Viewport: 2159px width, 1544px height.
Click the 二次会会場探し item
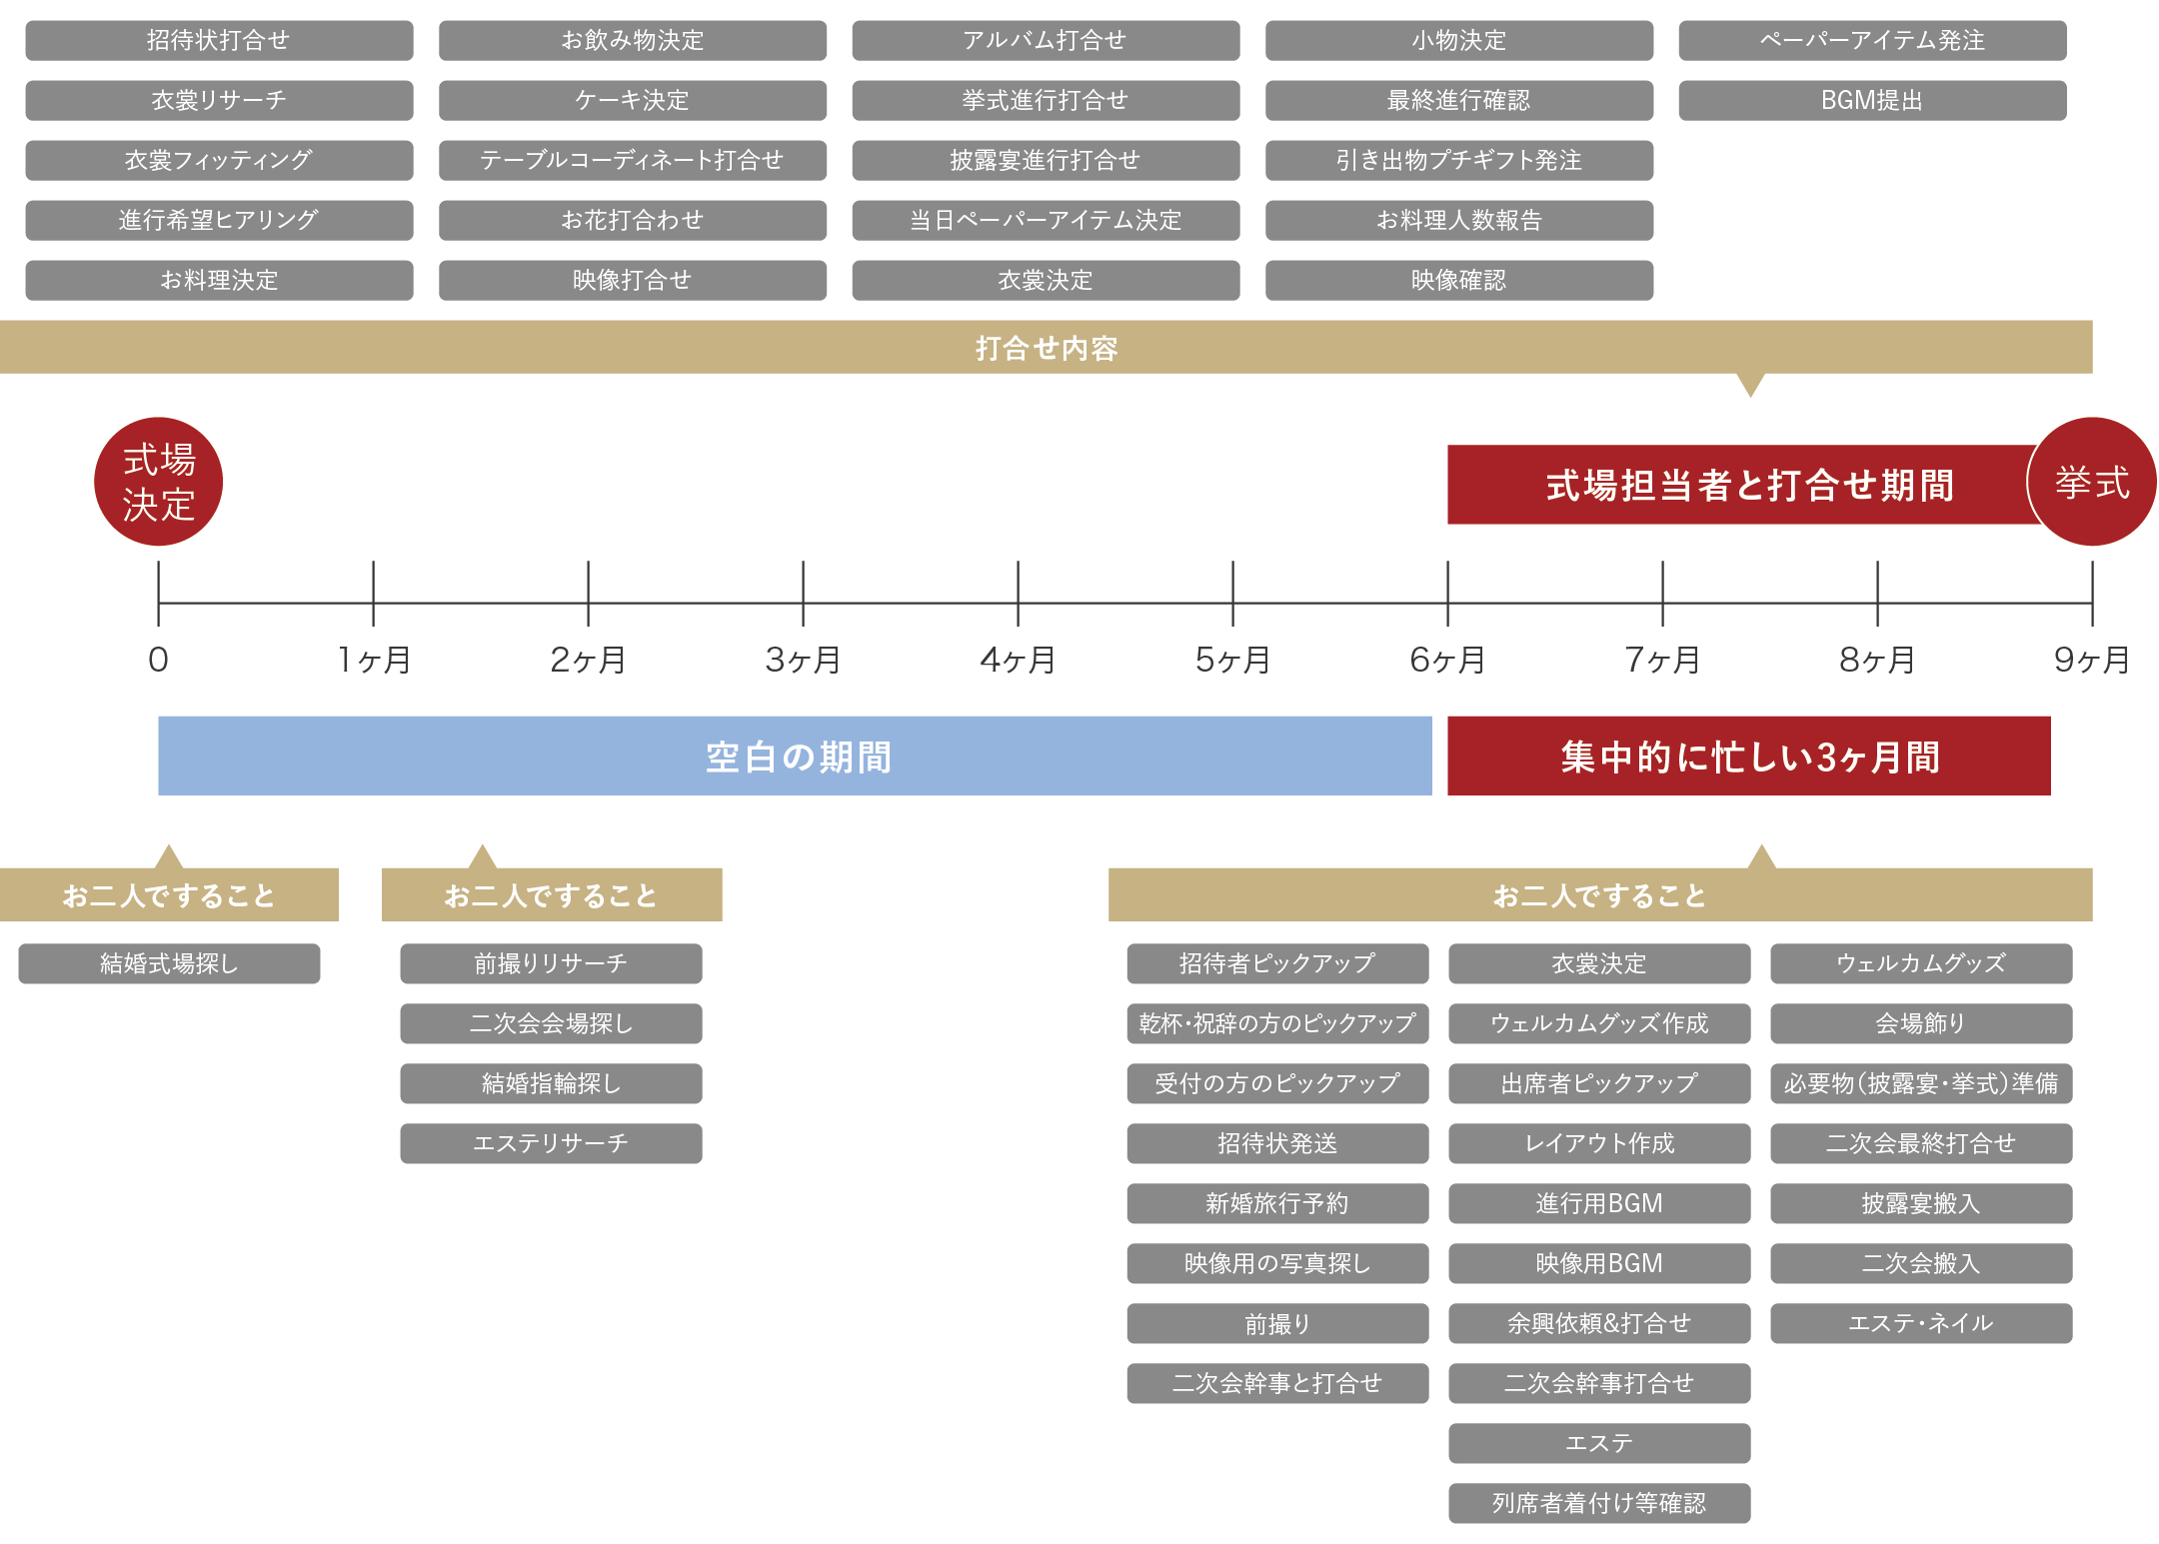[551, 1023]
